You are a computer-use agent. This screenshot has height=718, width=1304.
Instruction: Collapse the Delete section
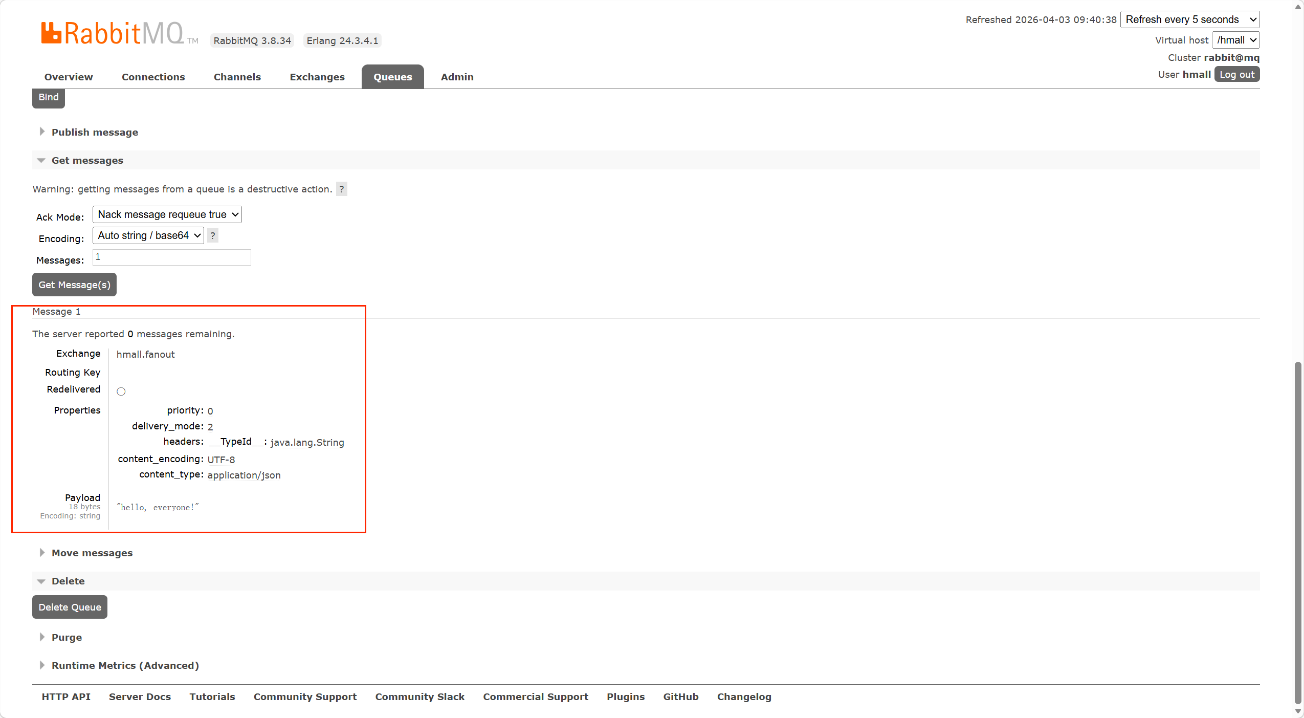pos(68,581)
